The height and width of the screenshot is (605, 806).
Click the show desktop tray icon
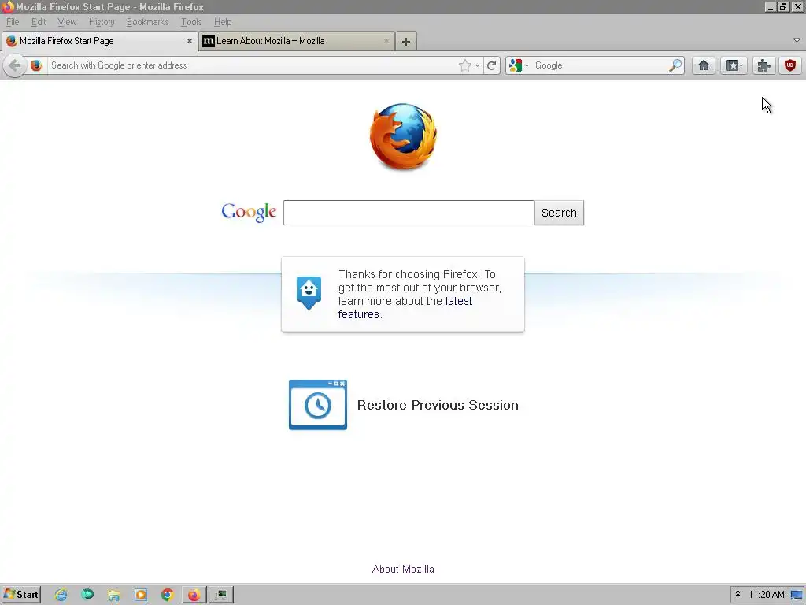pos(797,596)
